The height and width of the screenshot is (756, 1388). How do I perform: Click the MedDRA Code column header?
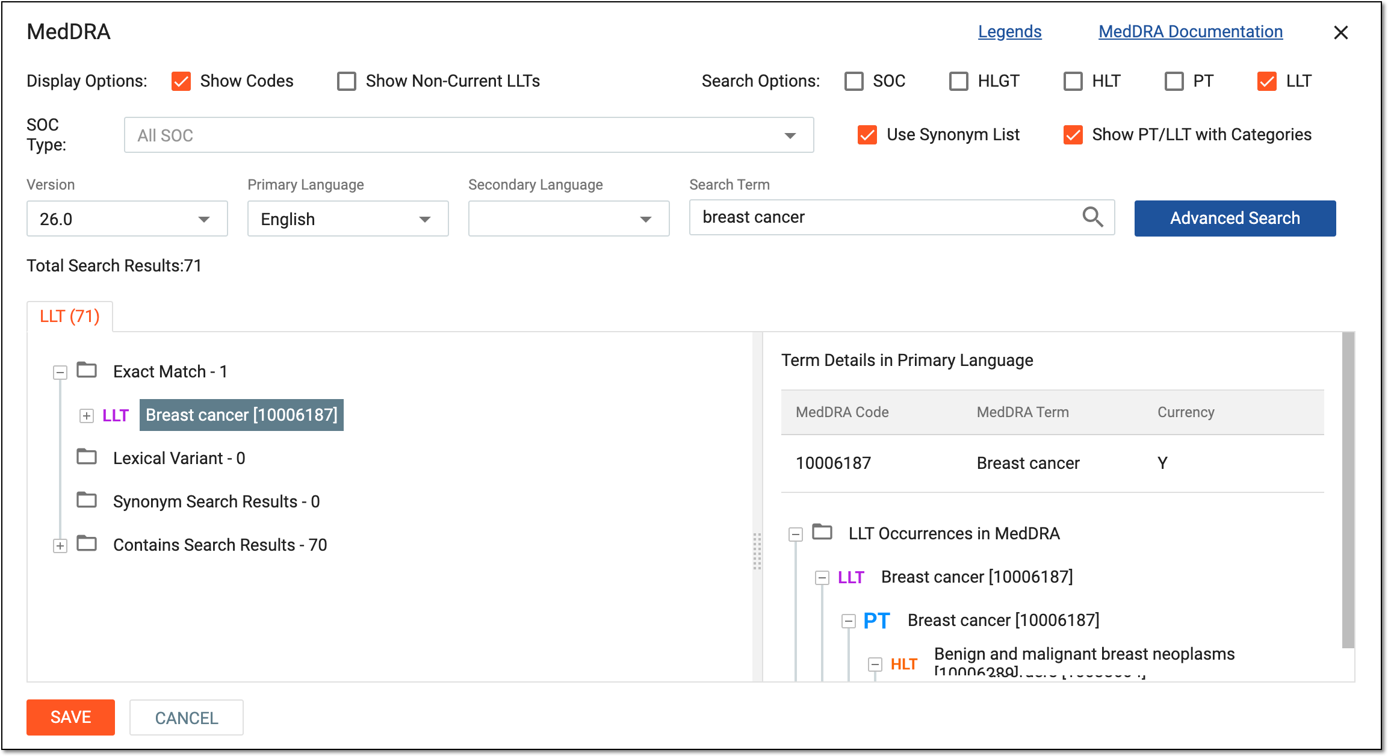point(842,412)
